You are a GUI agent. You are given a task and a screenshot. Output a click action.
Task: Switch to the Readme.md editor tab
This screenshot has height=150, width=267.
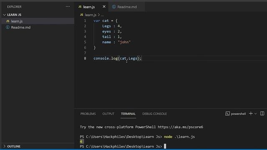(126, 7)
